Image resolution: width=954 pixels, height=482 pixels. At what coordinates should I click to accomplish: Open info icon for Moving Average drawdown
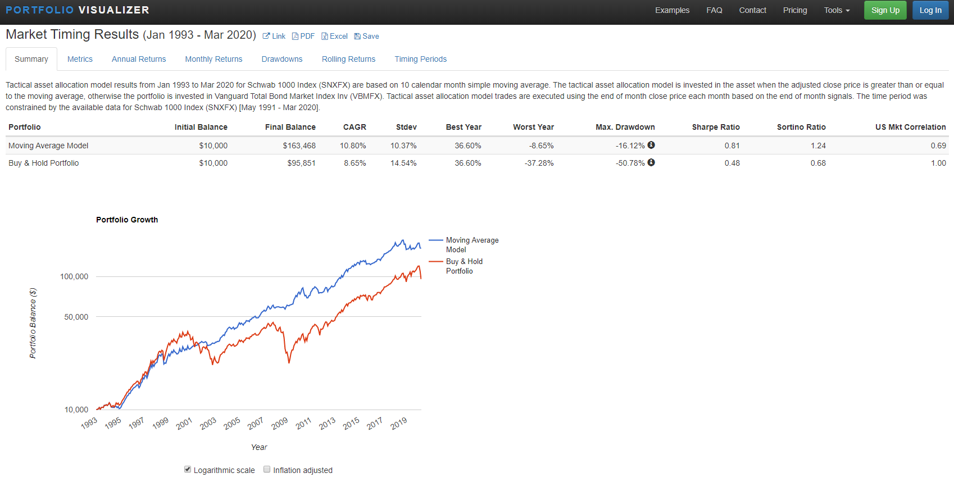pos(651,145)
